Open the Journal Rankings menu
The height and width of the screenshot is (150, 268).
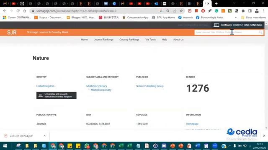click(103, 40)
